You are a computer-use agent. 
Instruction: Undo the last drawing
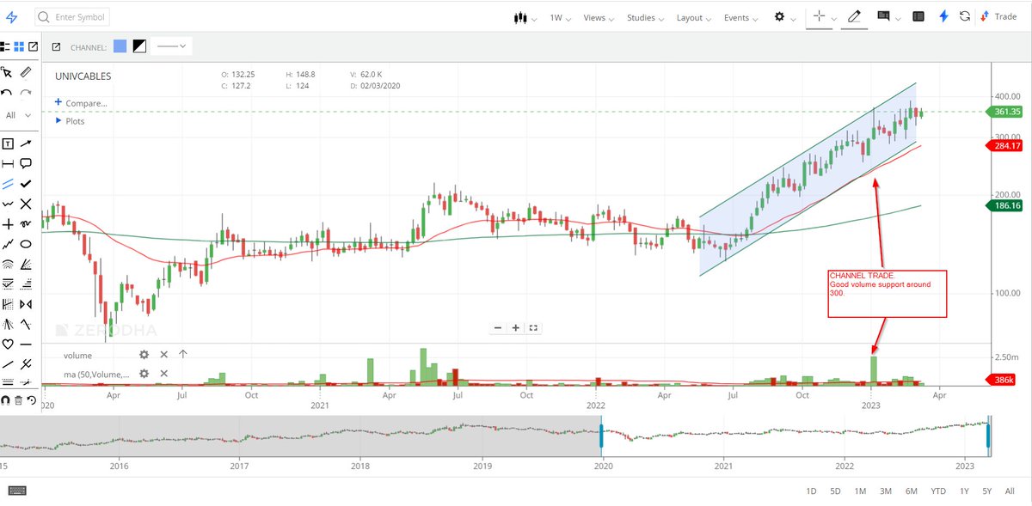(8, 93)
